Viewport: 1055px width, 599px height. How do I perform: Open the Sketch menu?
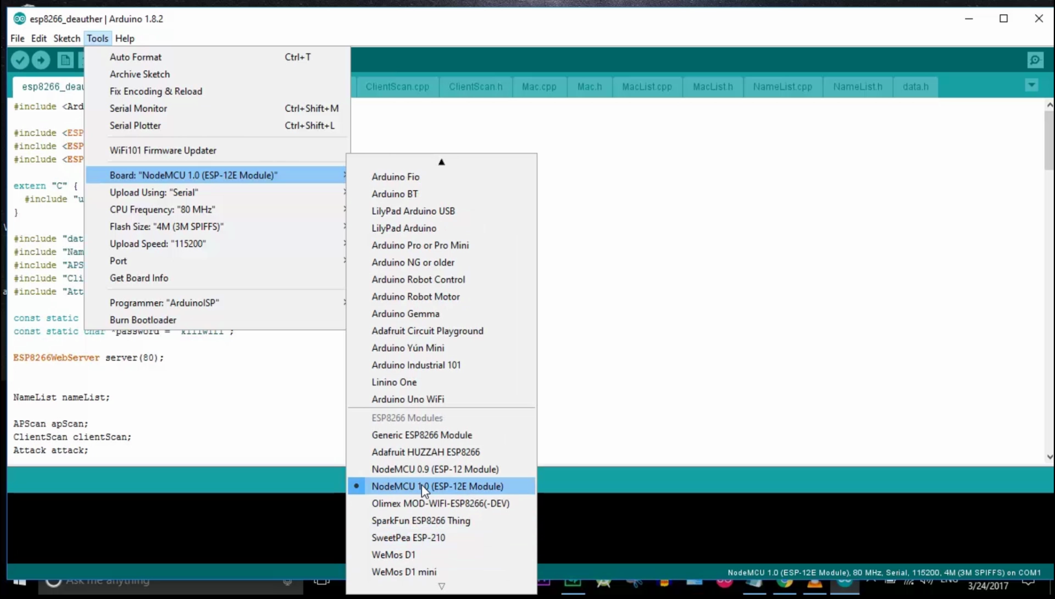(66, 38)
